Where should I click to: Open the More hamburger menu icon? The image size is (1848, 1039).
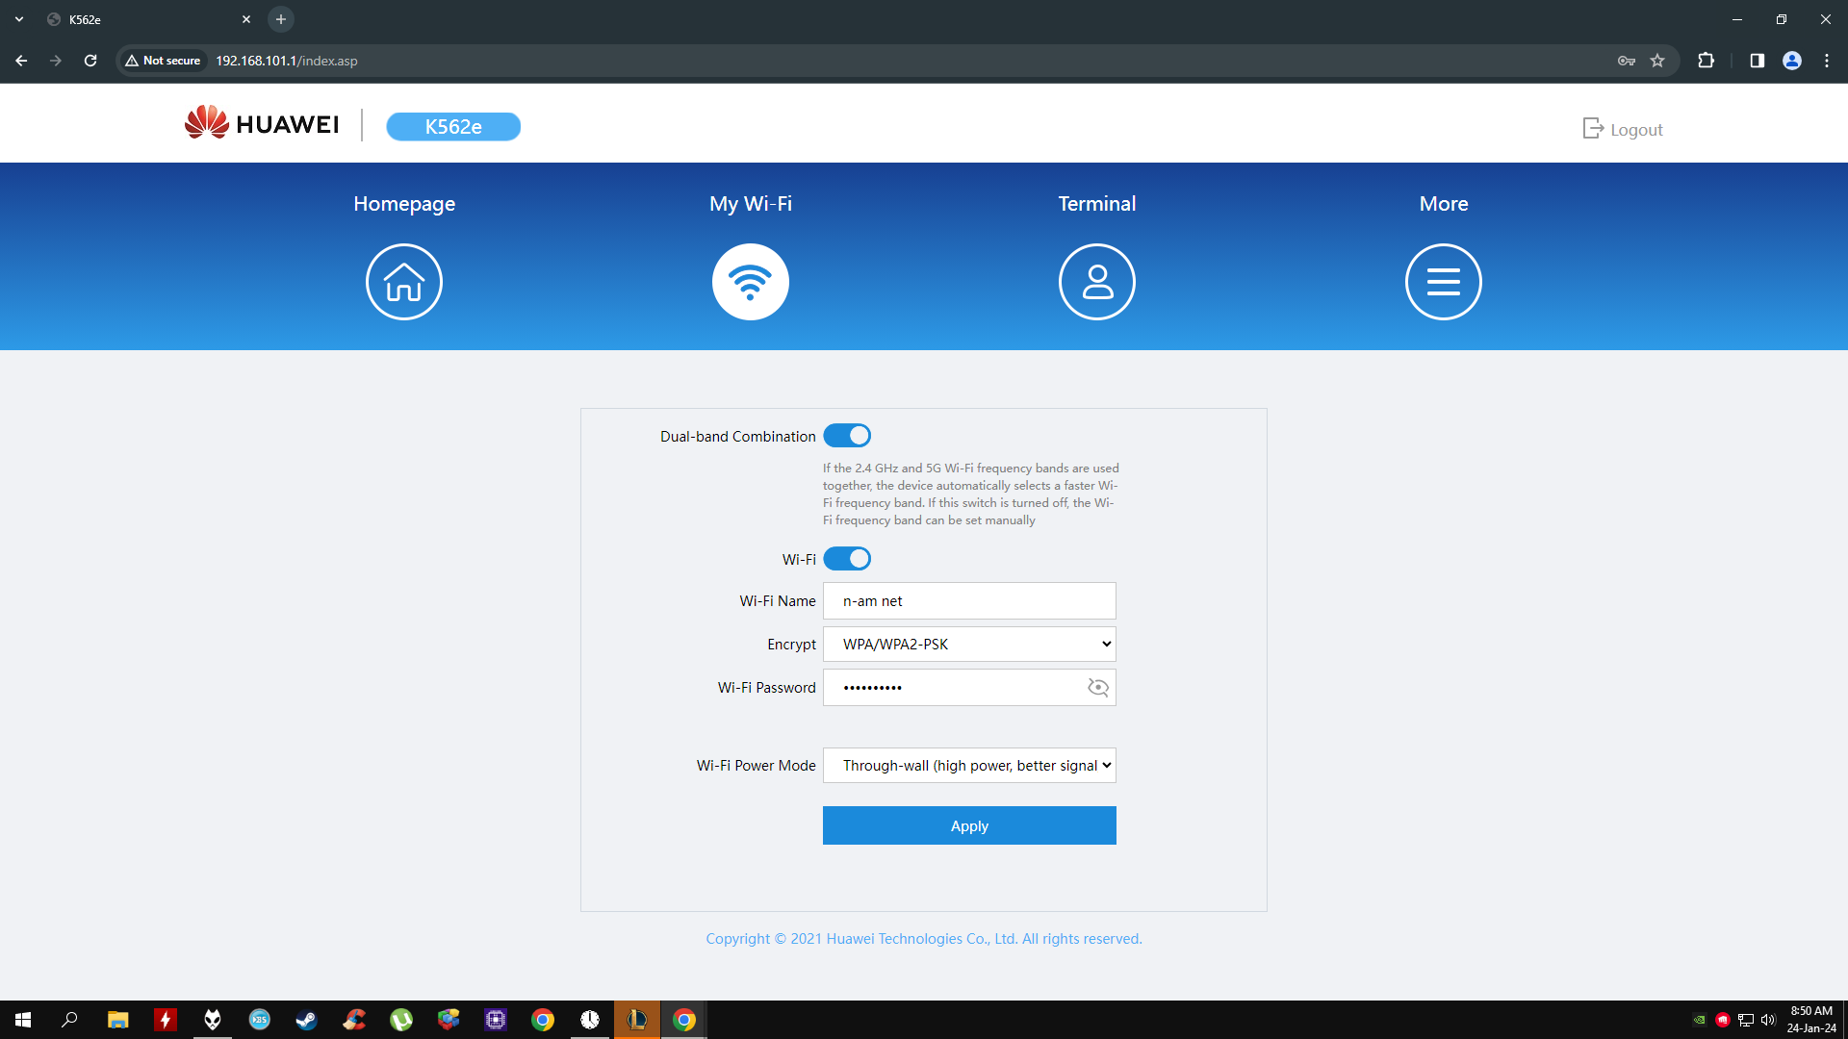tap(1444, 282)
